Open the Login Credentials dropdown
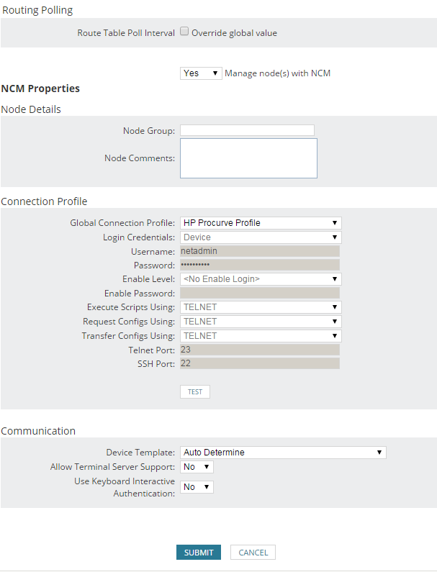The width and height of the screenshot is (437, 572). [x=261, y=237]
